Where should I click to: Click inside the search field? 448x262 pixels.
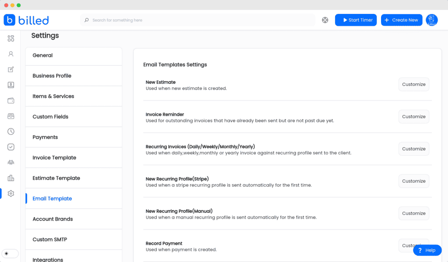(175, 20)
